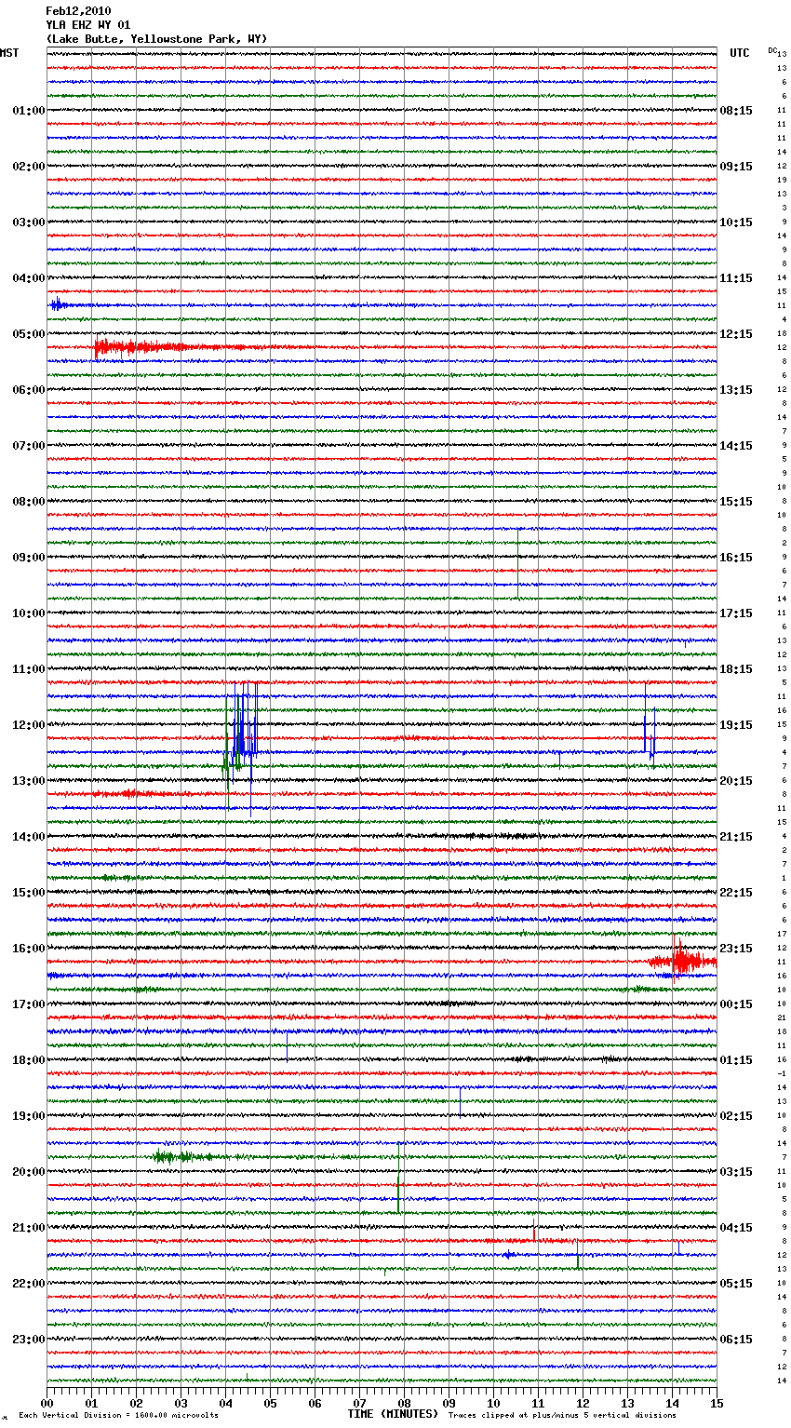The image size is (791, 1428).
Task: Select the 09:00 MST row label
Action: click(x=29, y=558)
